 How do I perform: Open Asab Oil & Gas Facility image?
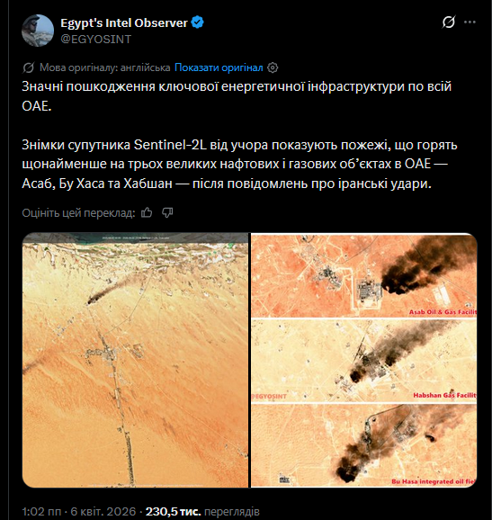point(363,275)
